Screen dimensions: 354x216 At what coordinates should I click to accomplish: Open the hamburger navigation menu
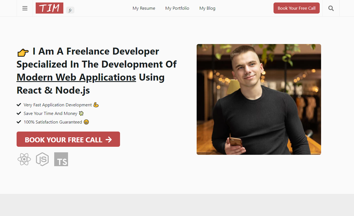[x=25, y=8]
